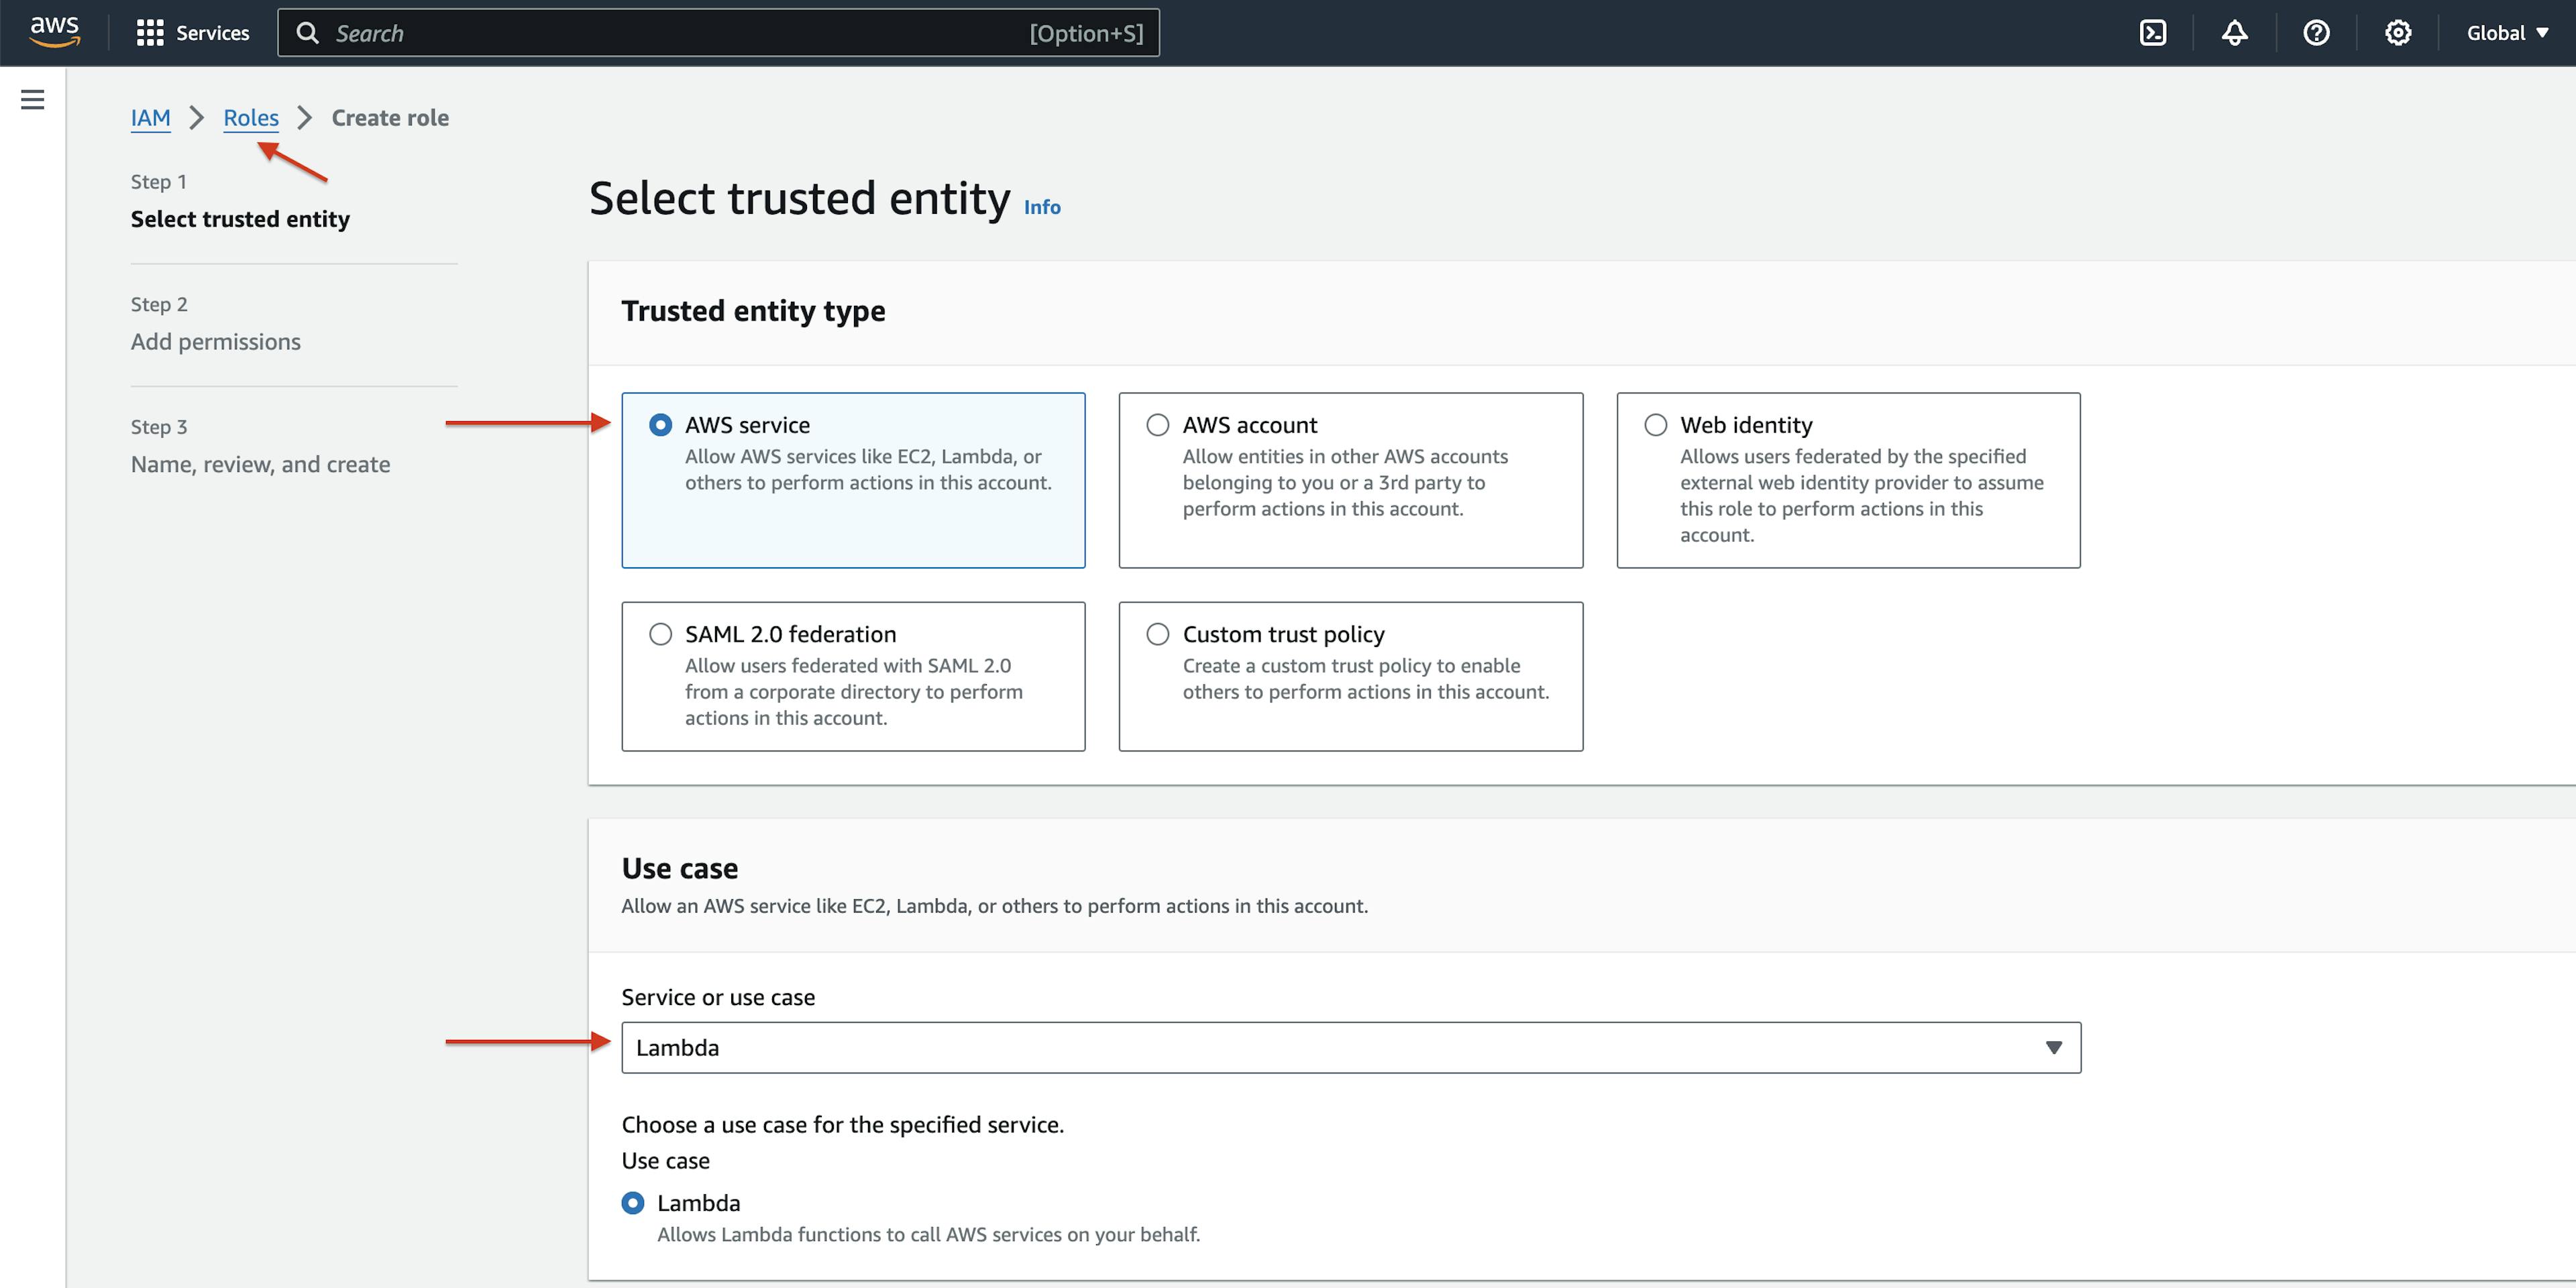The image size is (2576, 1288).
Task: Select SAML 2.0 federation option
Action: (660, 634)
